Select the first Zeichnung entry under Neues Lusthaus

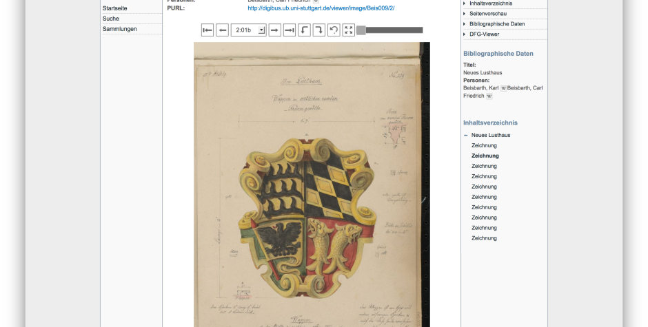click(484, 145)
